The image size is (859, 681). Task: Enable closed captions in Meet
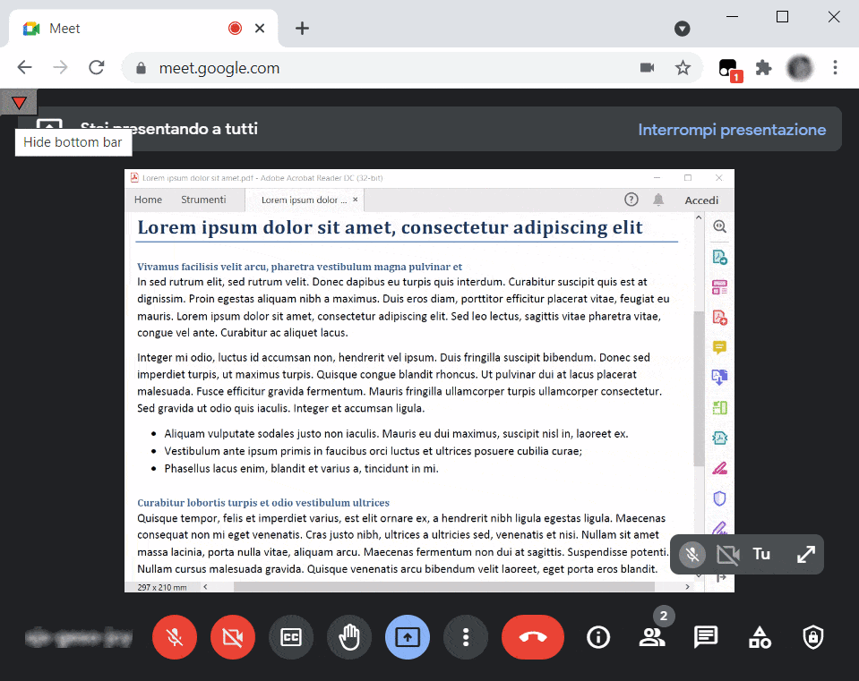click(x=290, y=637)
